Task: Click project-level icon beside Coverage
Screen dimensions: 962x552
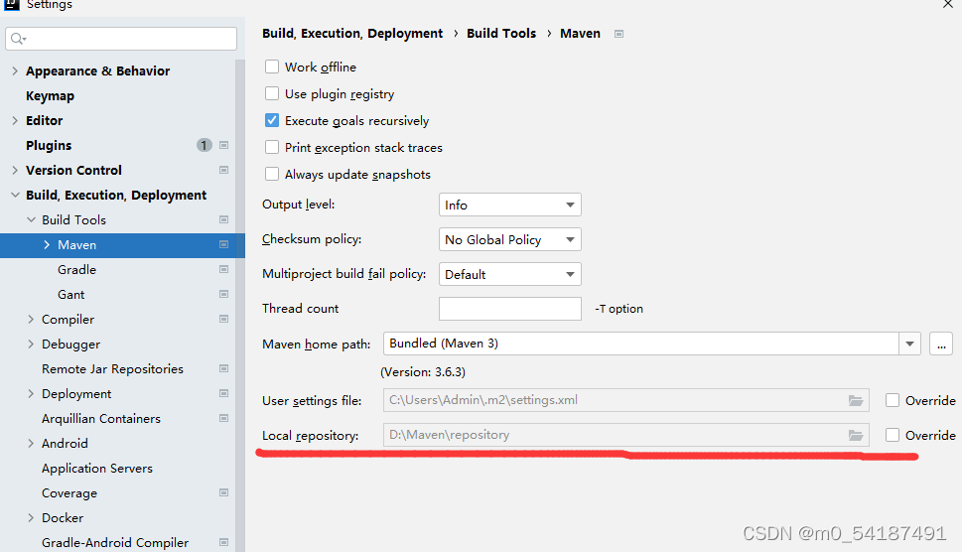Action: point(224,492)
